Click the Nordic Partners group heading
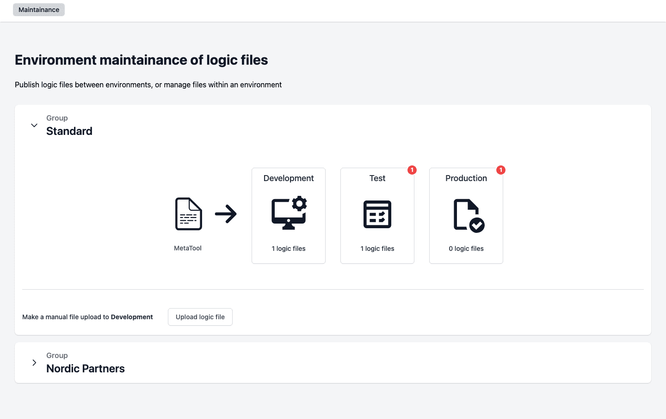666x419 pixels. click(86, 369)
